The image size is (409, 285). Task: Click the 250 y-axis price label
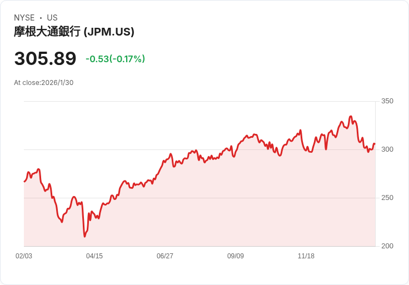[x=387, y=198]
